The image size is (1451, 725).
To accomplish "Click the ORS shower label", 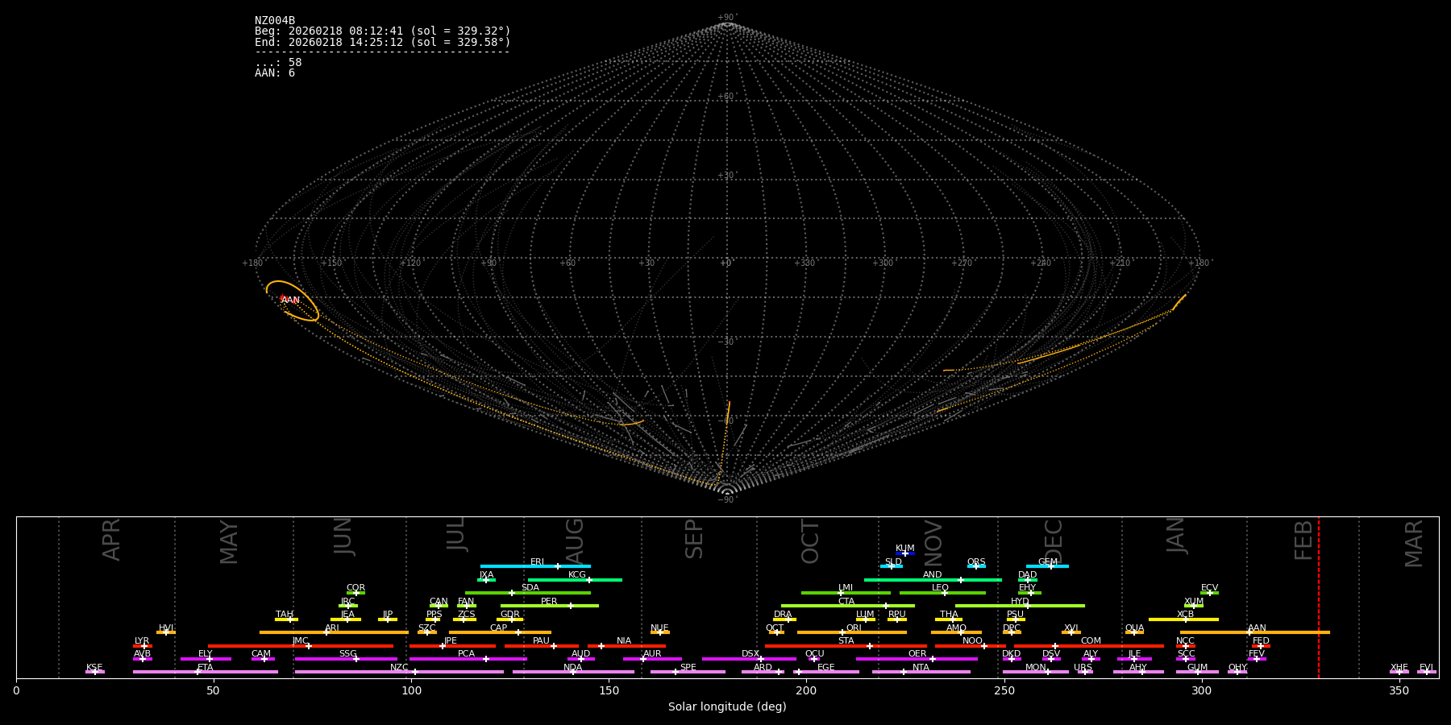I will (976, 562).
